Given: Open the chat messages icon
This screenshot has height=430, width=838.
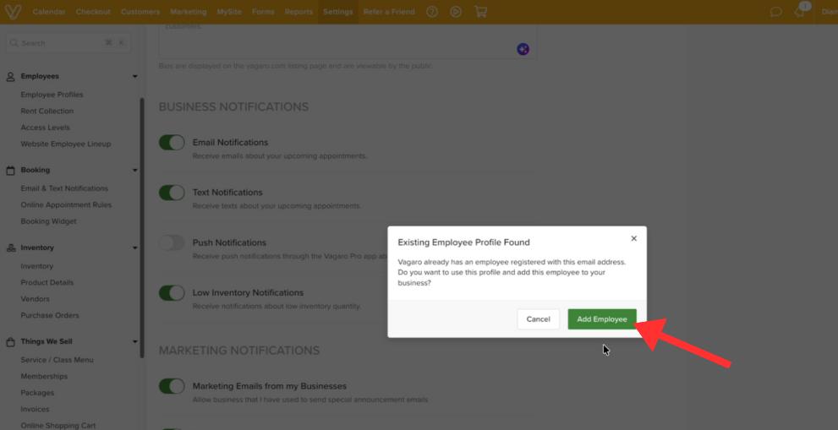Looking at the screenshot, I should (x=776, y=12).
